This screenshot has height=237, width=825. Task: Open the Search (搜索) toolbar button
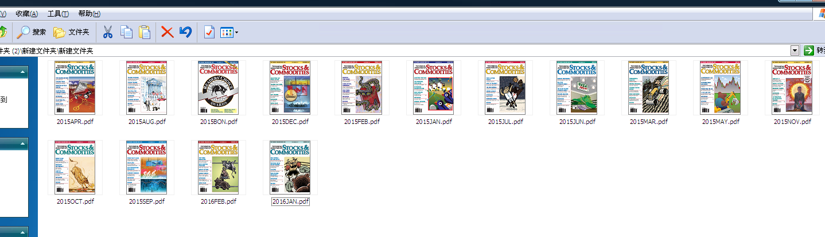31,32
